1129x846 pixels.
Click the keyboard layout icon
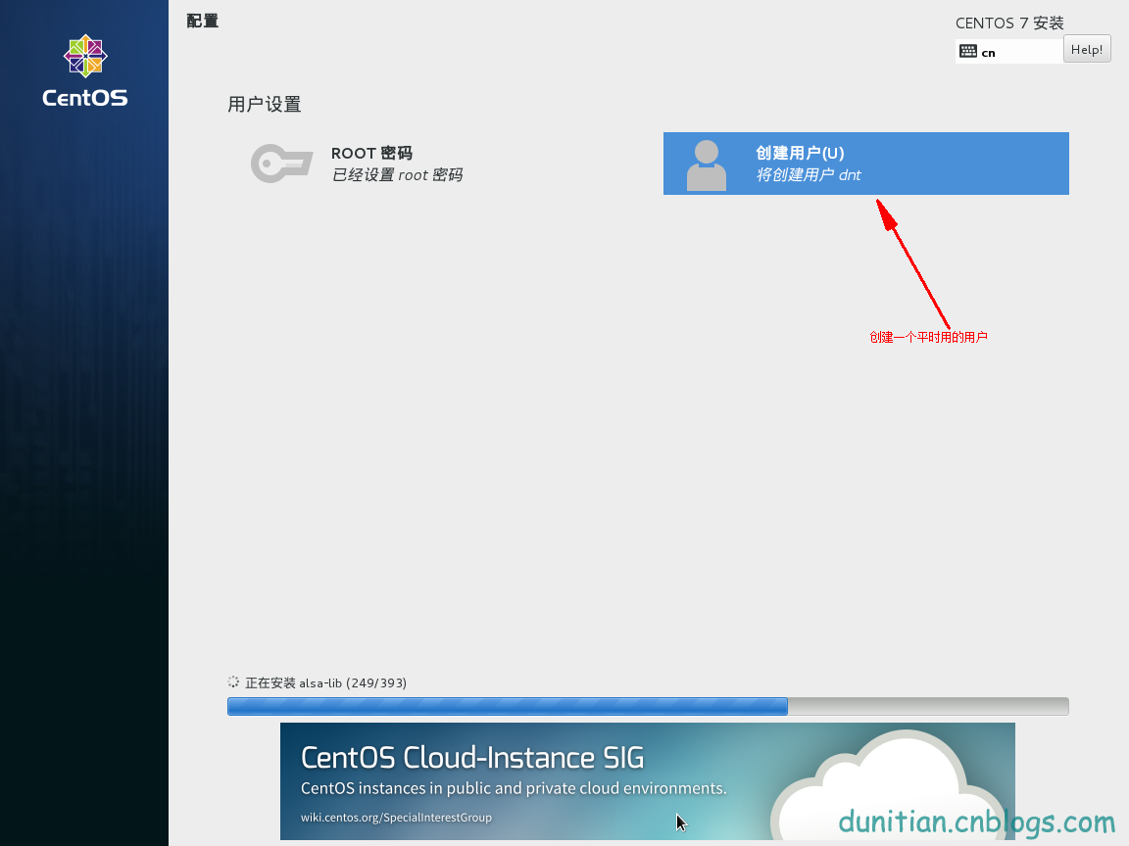(968, 51)
